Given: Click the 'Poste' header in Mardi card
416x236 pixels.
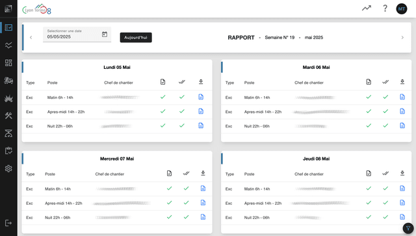Looking at the screenshot, I should (249, 83).
